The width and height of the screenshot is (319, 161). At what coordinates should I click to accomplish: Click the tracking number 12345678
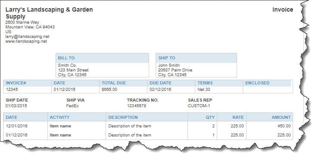(x=137, y=106)
